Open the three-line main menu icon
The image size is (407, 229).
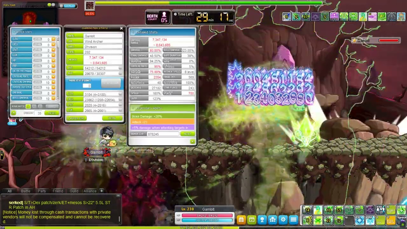(x=293, y=219)
